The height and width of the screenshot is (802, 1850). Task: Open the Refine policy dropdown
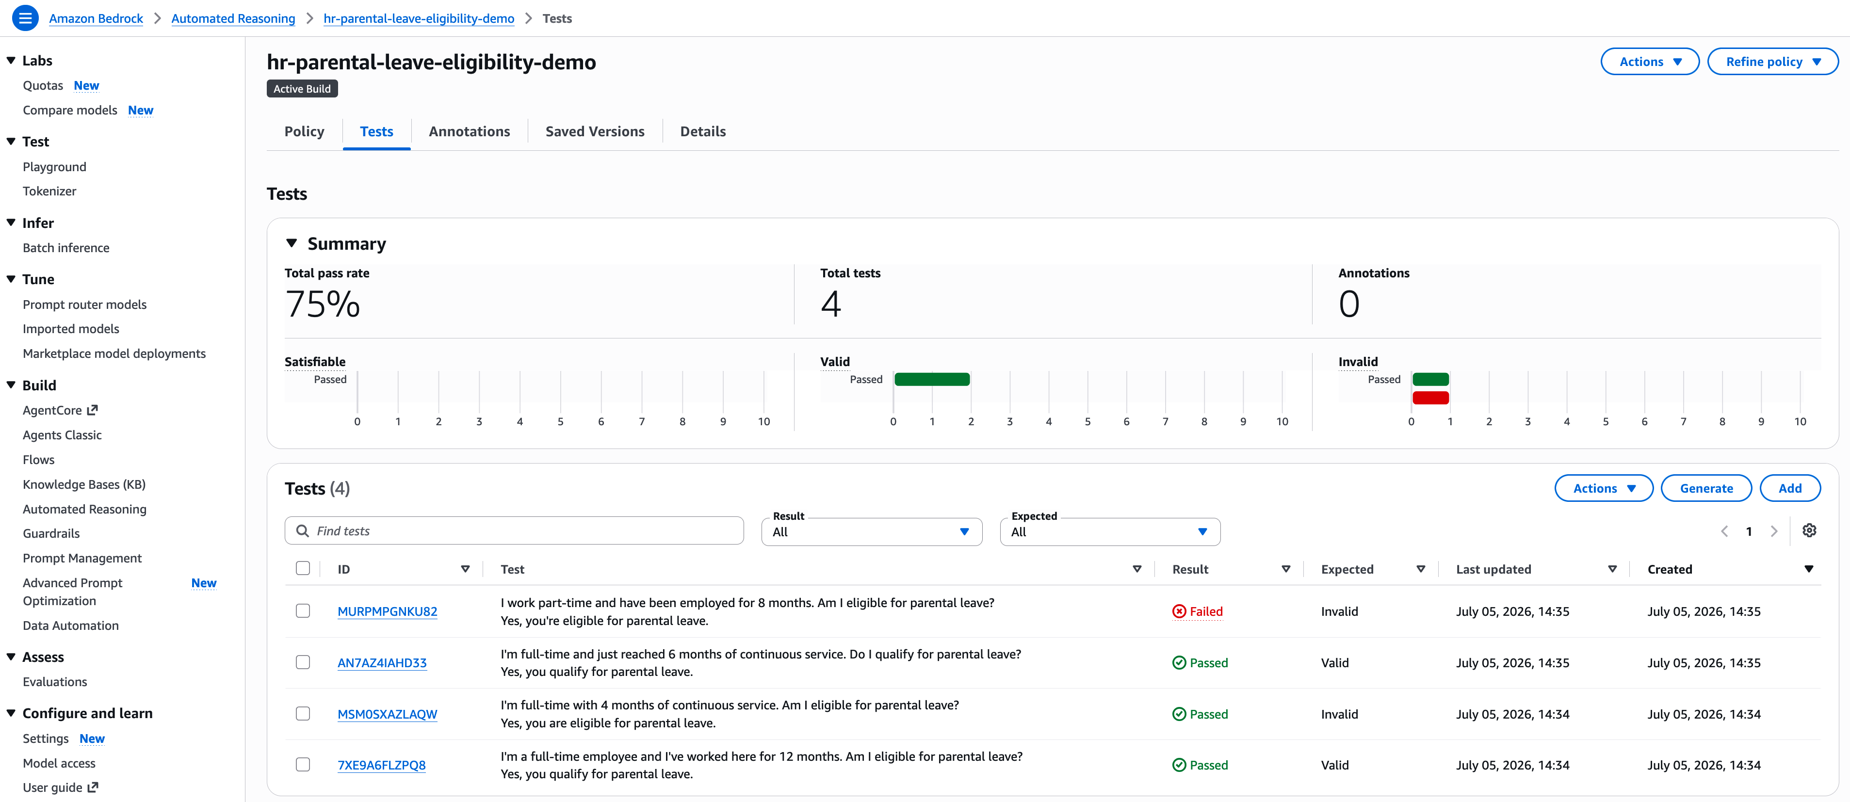pyautogui.click(x=1772, y=62)
